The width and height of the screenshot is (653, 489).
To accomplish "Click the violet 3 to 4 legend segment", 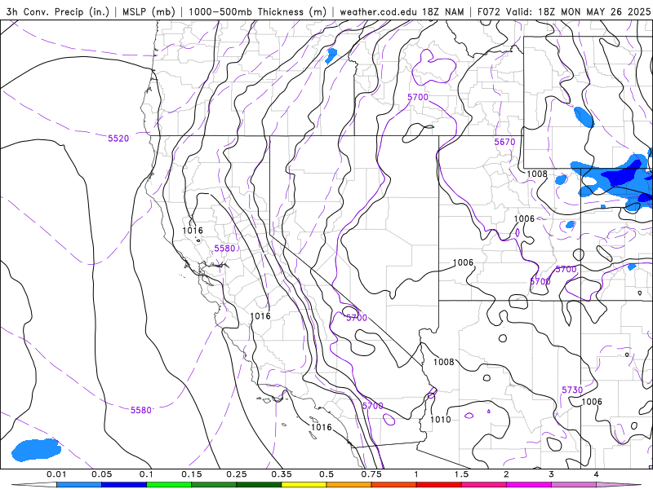I will click(574, 485).
